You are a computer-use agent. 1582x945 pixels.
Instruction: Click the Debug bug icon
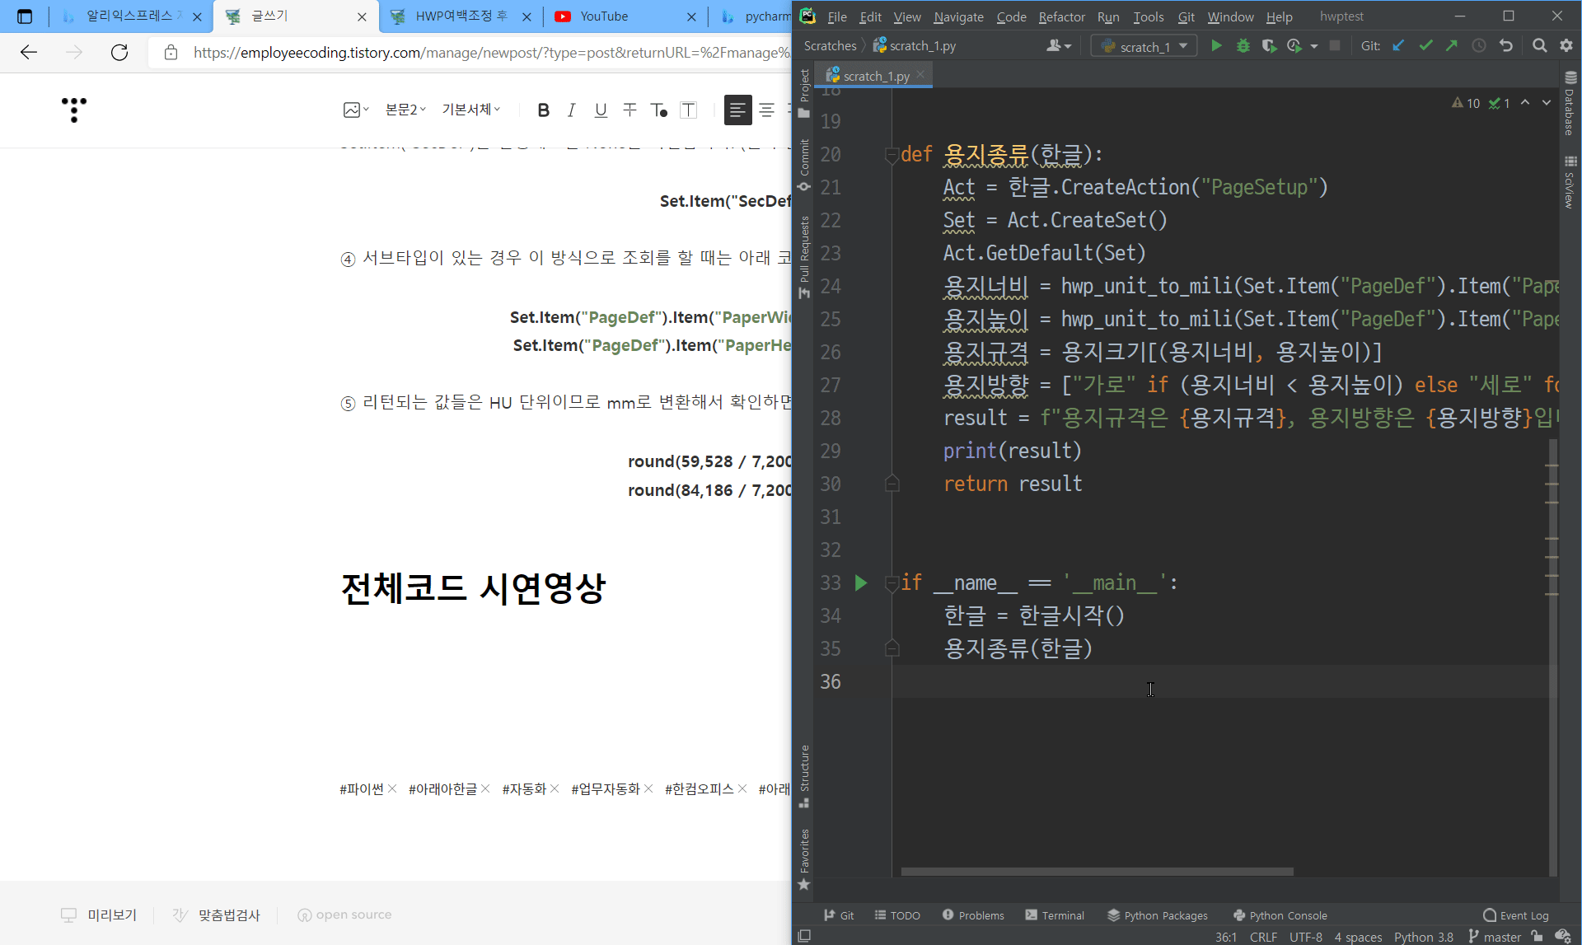(1243, 46)
